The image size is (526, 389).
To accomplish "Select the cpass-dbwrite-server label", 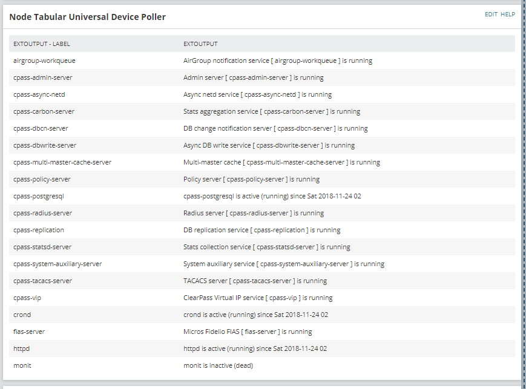I will 45,145.
